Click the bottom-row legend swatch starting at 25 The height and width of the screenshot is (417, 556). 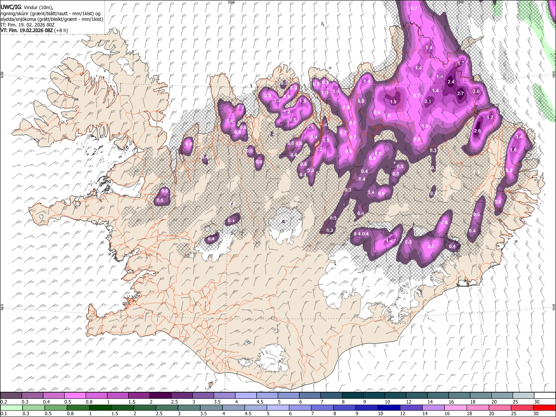521,407
